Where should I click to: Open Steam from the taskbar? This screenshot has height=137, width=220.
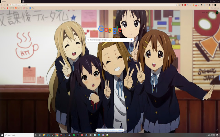[69, 135]
